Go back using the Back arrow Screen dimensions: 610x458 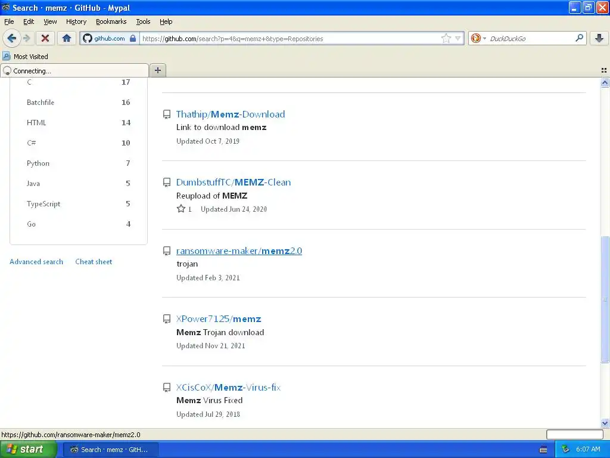[x=12, y=38]
